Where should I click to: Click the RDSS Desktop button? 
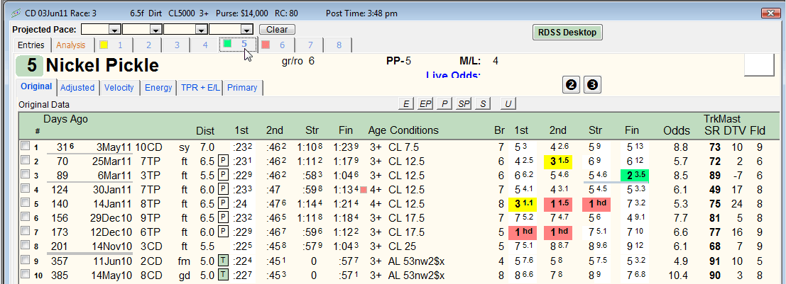(567, 32)
